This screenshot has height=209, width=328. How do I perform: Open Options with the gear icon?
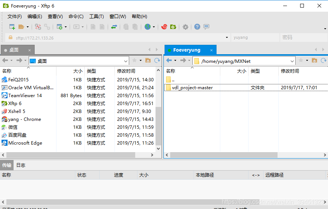click(x=185, y=27)
